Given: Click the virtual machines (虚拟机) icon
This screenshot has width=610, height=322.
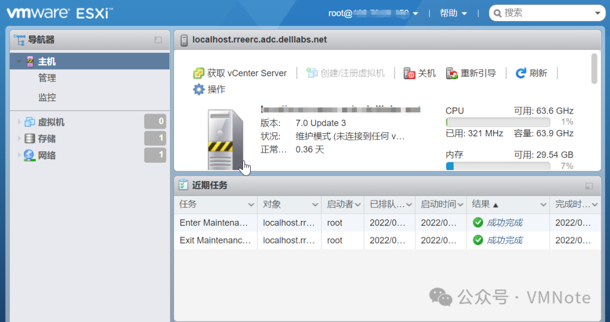Looking at the screenshot, I should (x=30, y=121).
